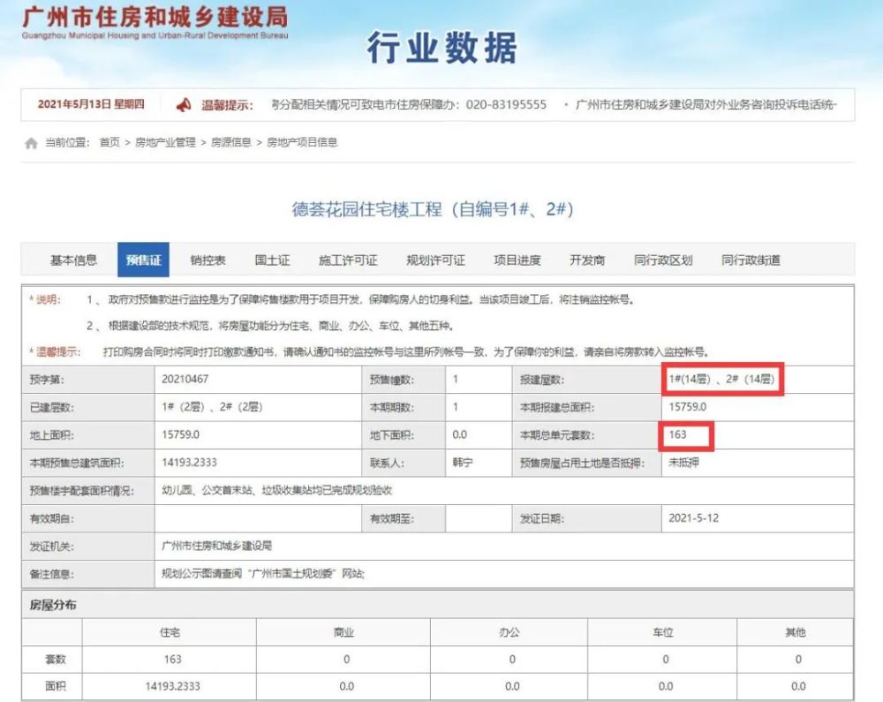Open the 基本信息 tab
Viewport: 883px width, 702px height.
click(73, 260)
